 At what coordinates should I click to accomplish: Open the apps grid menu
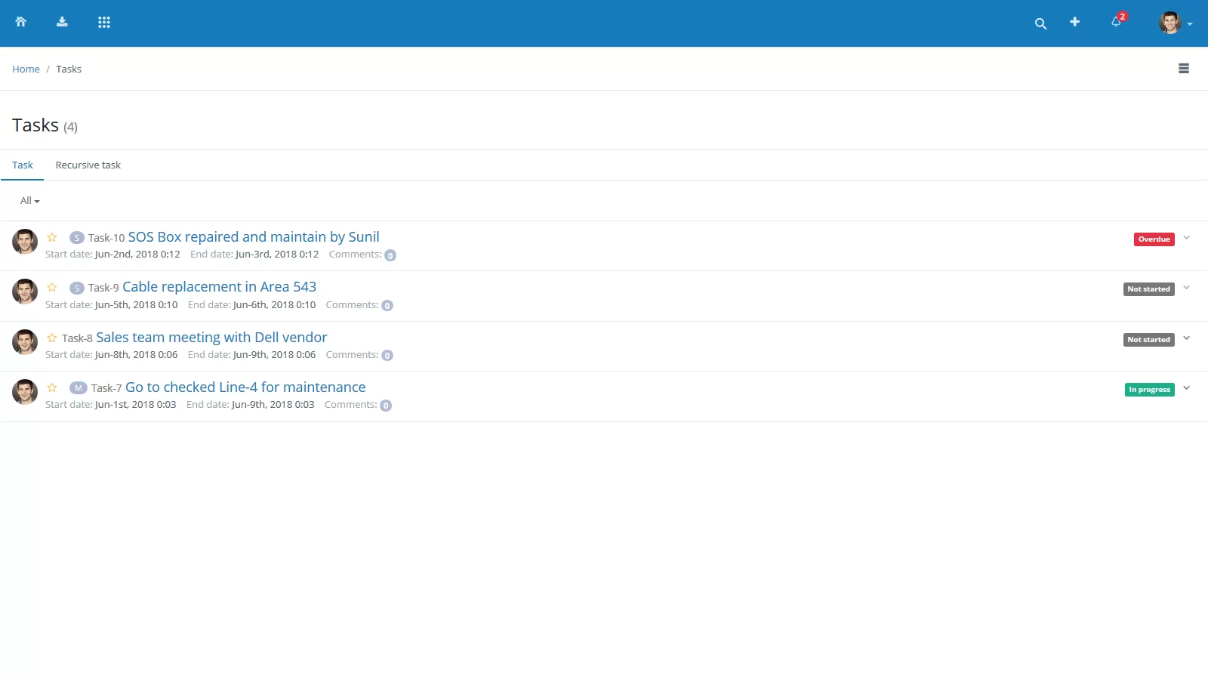point(104,22)
